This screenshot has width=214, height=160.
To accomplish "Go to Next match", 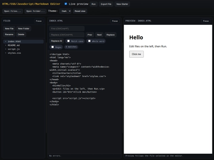I will pyautogui.click(x=99, y=35).
